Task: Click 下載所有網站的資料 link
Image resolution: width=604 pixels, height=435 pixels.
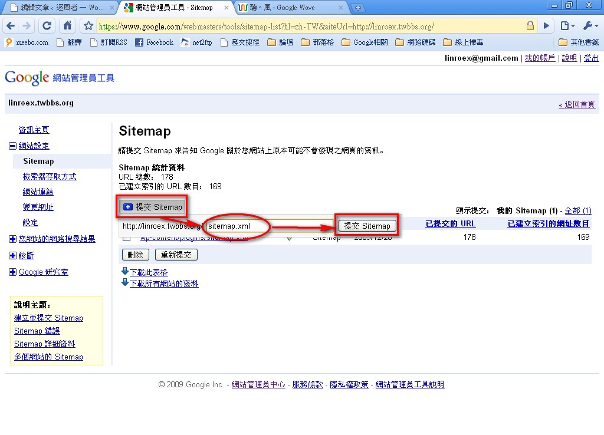Action: coord(164,284)
